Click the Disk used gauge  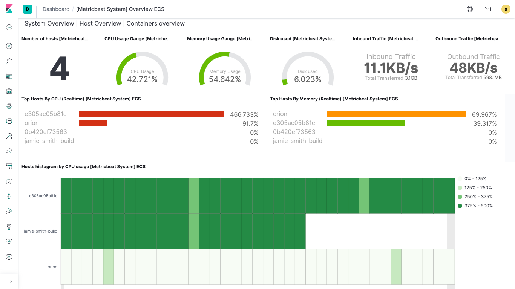coord(308,69)
